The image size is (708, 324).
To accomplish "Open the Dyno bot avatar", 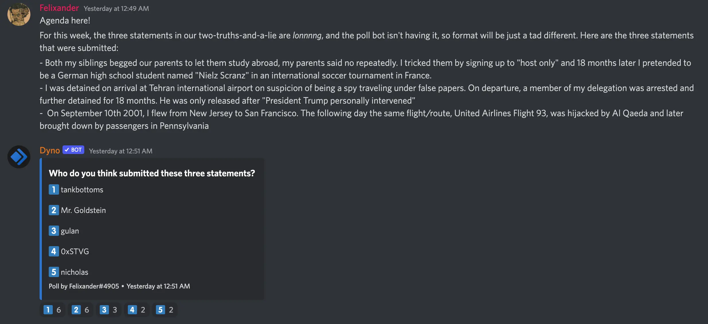I will [19, 157].
